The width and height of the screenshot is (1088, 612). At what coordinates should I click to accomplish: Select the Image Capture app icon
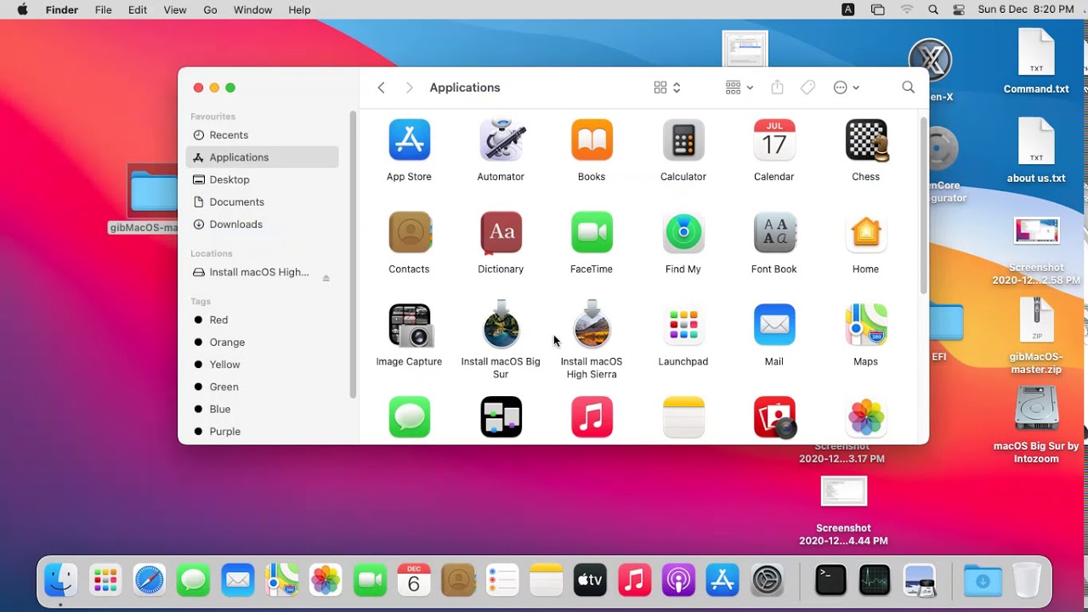[410, 326]
